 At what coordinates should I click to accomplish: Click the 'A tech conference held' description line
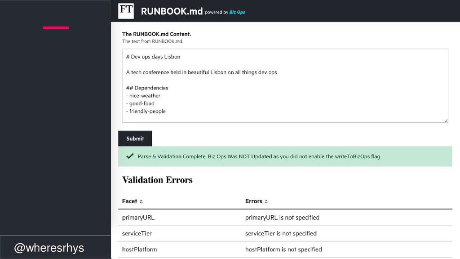[x=201, y=72]
